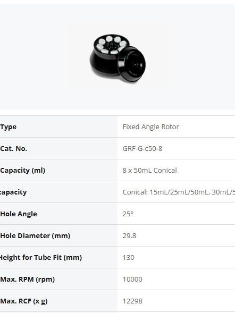Screen dimensions: 235x313
Task: Click the 25° hole angle value
Action: tap(128, 214)
